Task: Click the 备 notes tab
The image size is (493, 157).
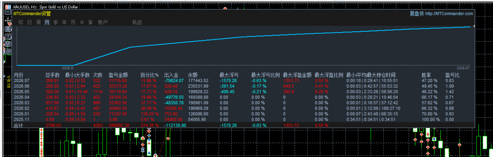Action: pyautogui.click(x=90, y=22)
